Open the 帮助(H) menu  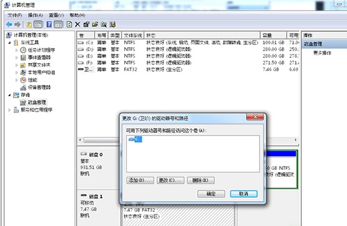pos(77,15)
